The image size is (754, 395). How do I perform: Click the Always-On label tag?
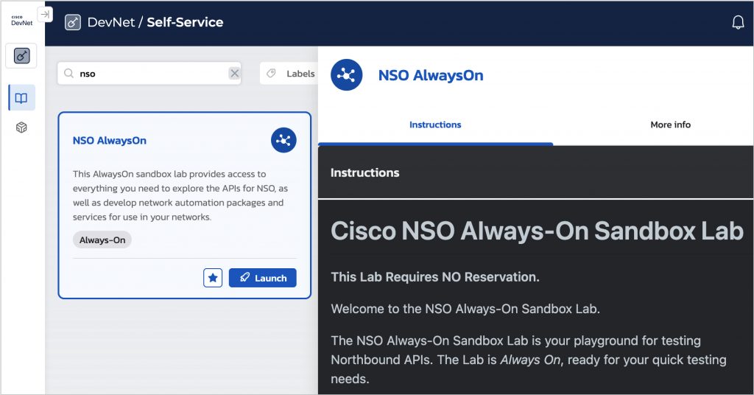click(x=102, y=240)
